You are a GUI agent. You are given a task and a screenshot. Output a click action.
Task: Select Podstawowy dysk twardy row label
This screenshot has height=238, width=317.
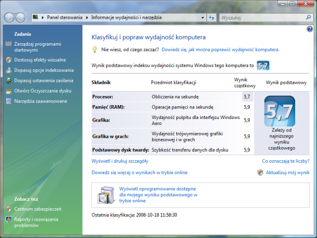(x=120, y=150)
